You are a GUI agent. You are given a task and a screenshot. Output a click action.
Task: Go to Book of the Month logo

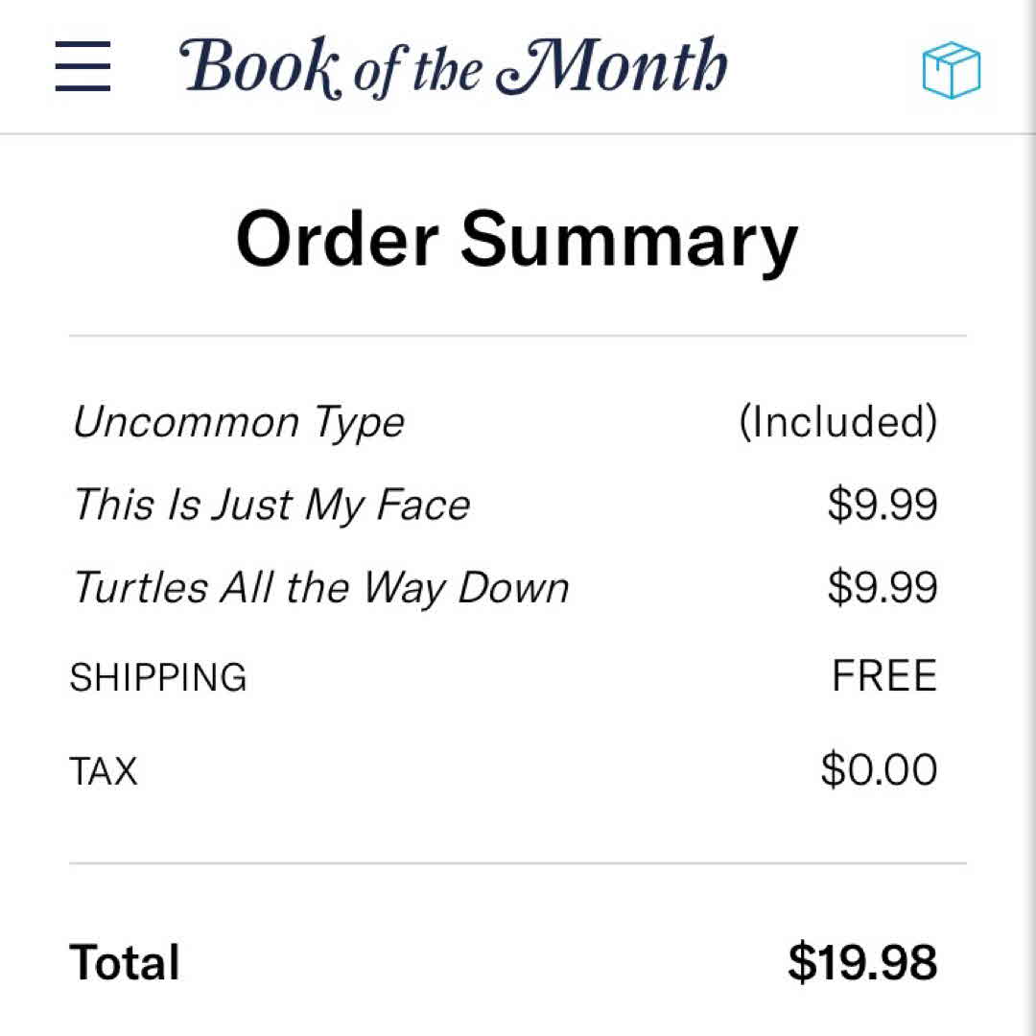coord(453,66)
